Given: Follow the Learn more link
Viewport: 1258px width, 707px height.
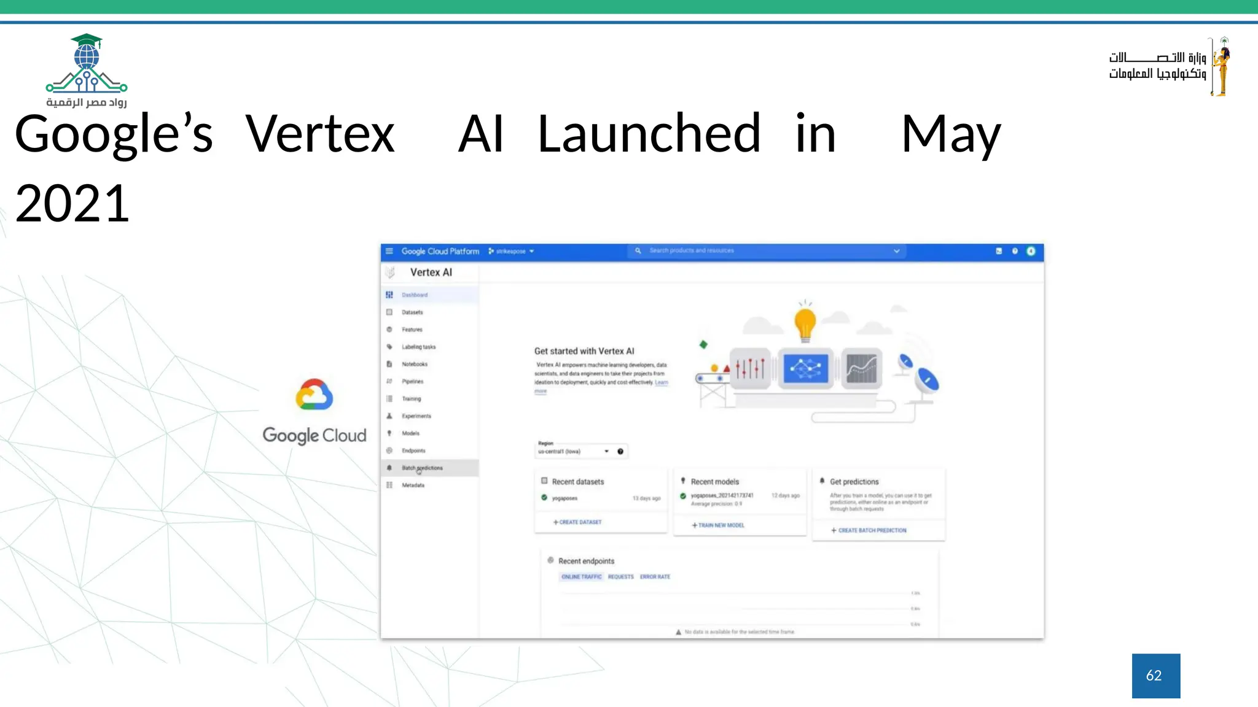Looking at the screenshot, I should pyautogui.click(x=661, y=382).
